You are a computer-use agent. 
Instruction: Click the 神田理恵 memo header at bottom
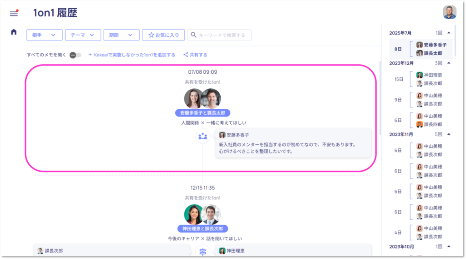(x=232, y=251)
